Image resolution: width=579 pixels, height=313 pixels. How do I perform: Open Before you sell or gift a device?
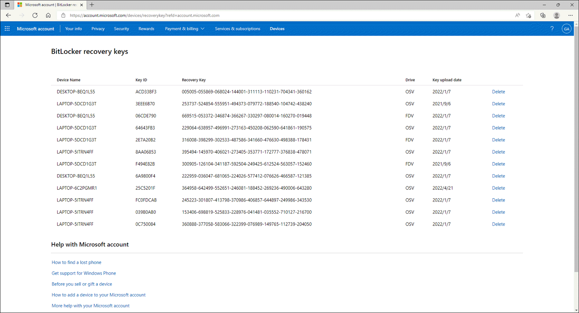point(82,284)
